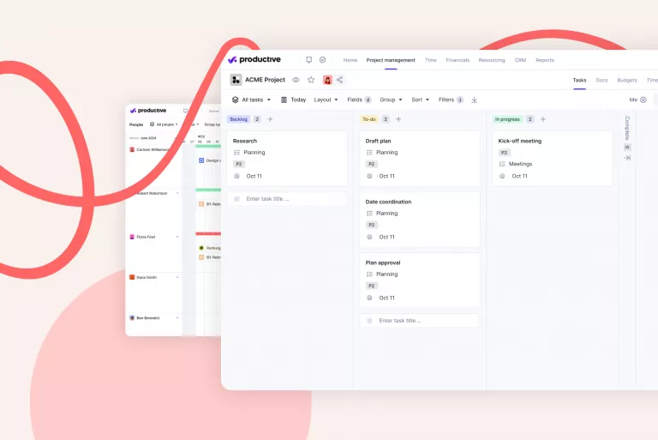Viewport: 658px width, 440px height.
Task: Click the Me person filter icon
Action: (x=643, y=99)
